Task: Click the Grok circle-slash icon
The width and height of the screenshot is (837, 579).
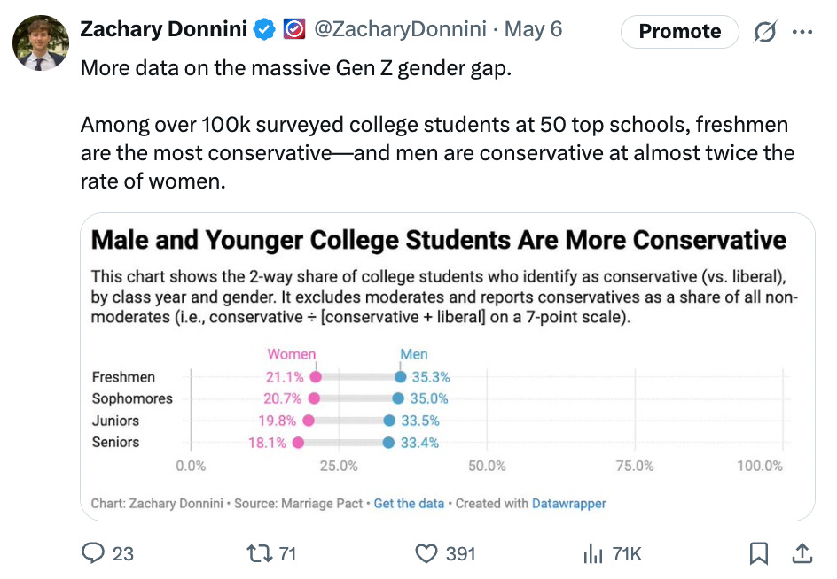Action: coord(763,31)
